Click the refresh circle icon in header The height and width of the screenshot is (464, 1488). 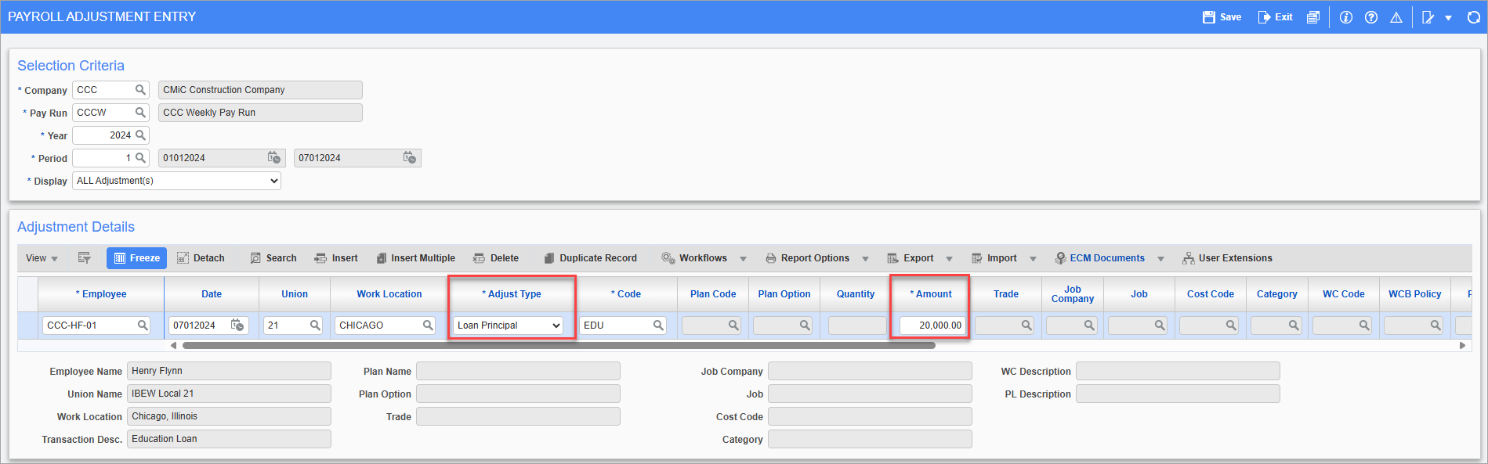pos(1473,17)
